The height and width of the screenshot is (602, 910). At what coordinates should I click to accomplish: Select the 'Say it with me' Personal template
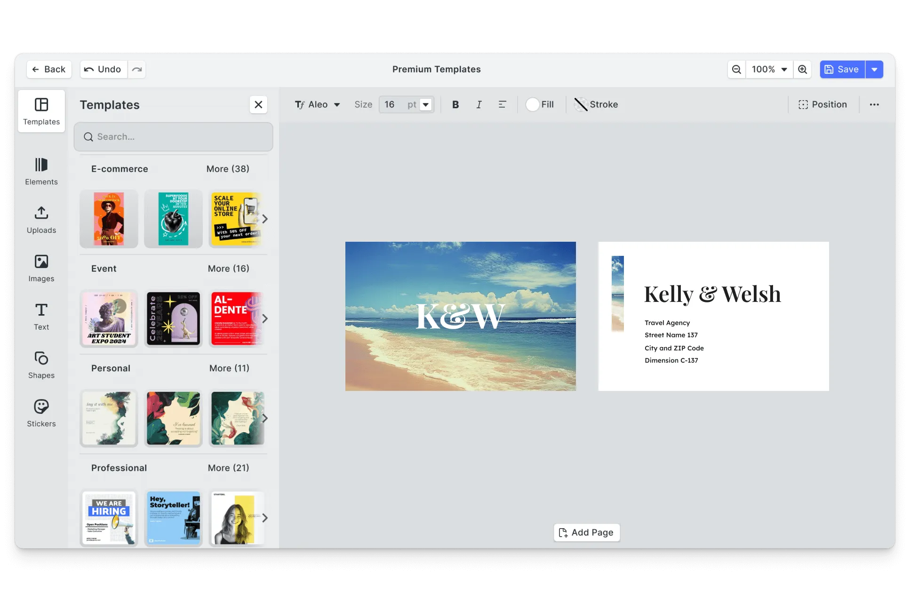[109, 419]
